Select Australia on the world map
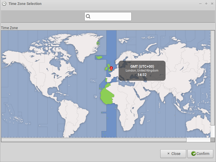 198,125
